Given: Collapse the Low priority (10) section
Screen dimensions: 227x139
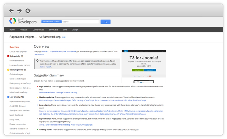Looking at the screenshot, I should [8, 97].
